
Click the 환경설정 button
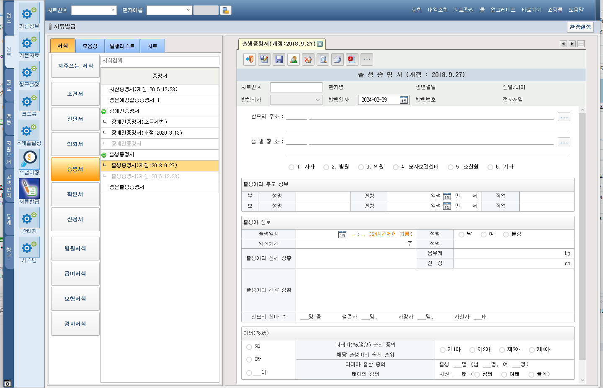coord(580,27)
